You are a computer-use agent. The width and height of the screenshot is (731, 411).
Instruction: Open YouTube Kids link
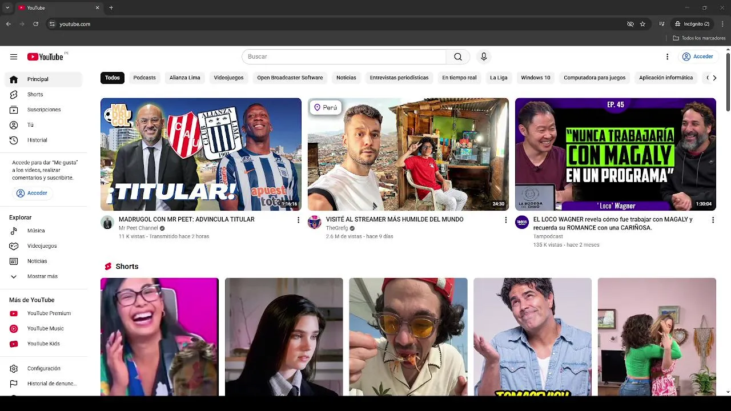[43, 344]
